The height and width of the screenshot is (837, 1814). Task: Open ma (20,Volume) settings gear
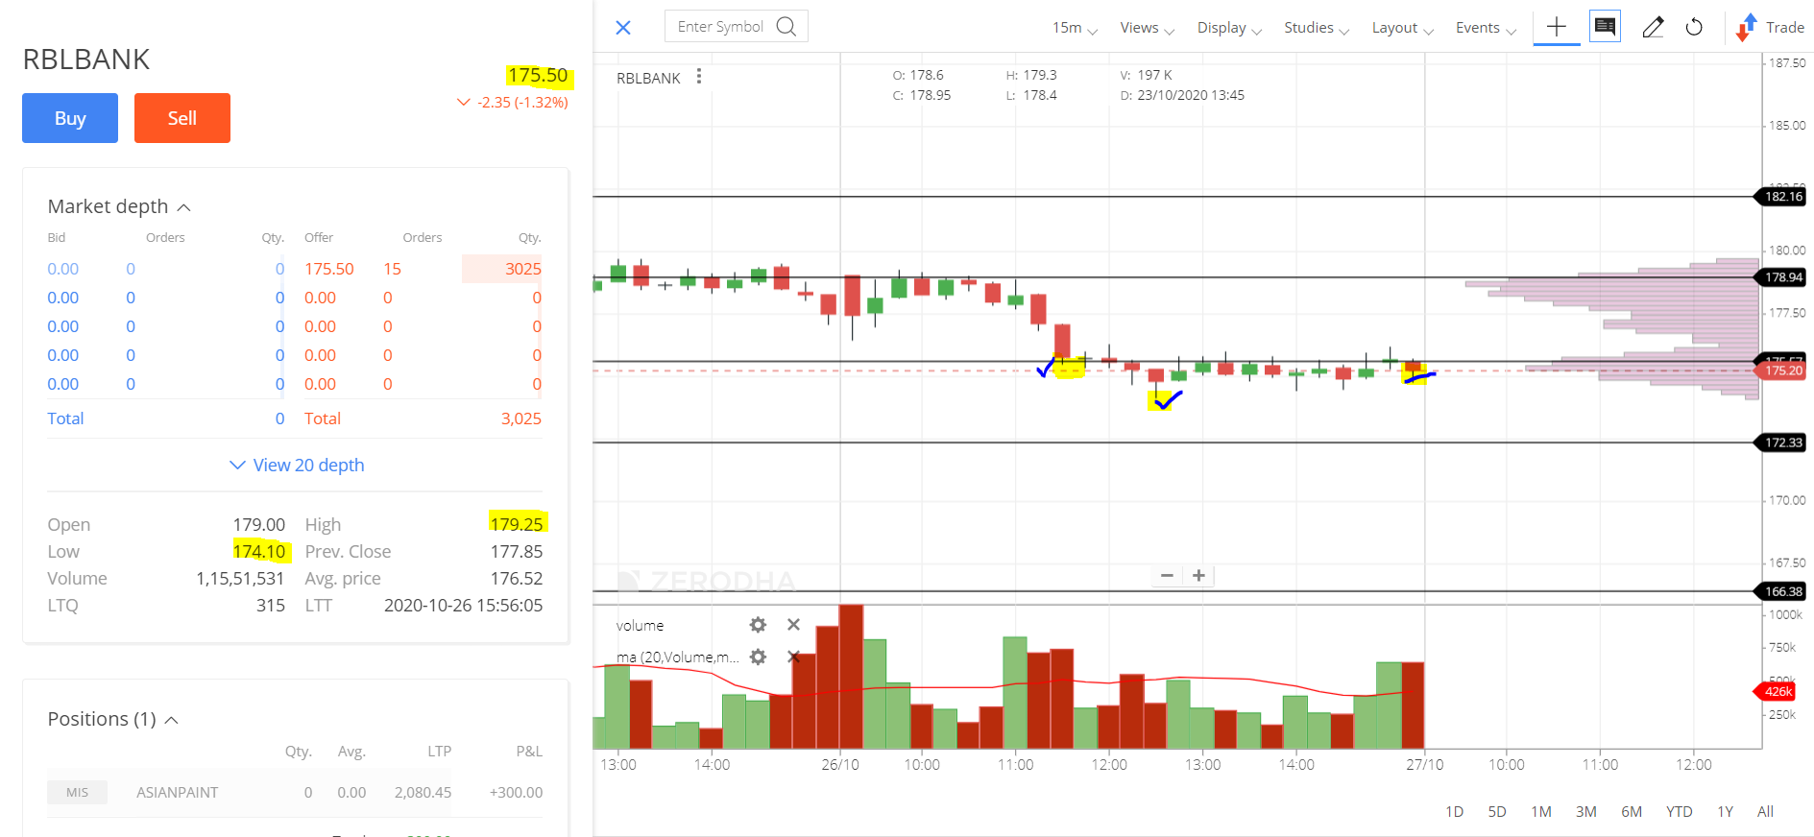tap(758, 657)
